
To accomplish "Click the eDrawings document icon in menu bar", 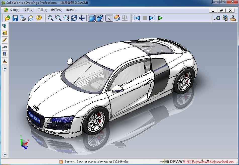I will (x=6, y=10).
